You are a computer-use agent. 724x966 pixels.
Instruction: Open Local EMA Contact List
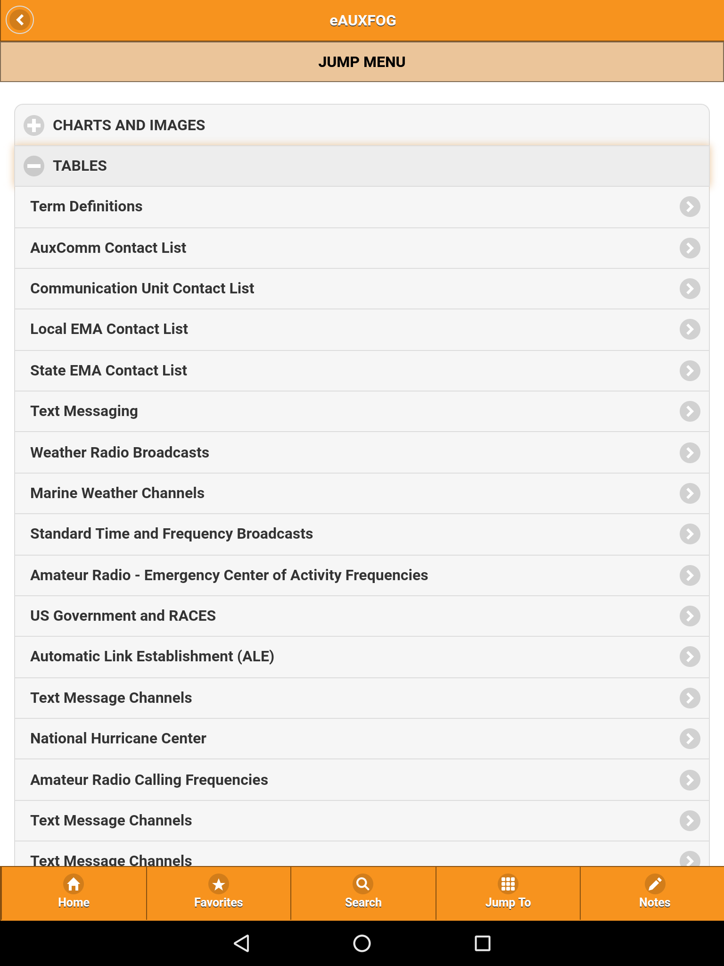(x=362, y=329)
